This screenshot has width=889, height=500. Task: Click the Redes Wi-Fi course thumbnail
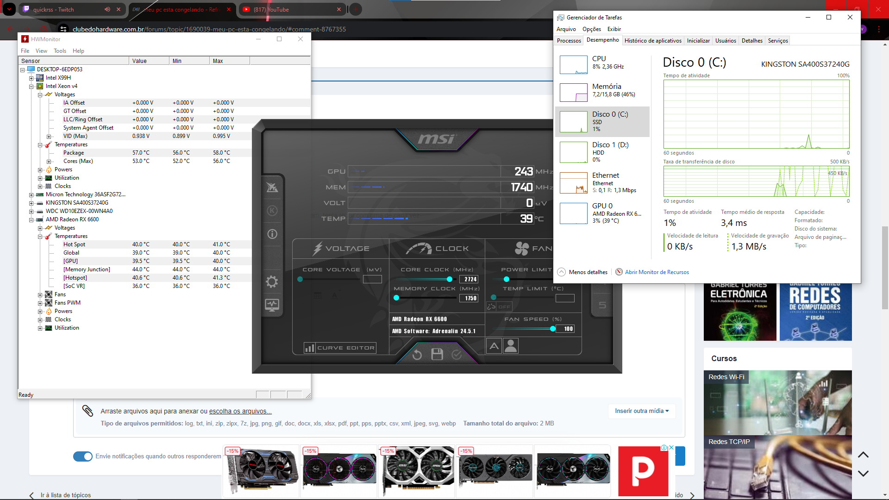[777, 403]
